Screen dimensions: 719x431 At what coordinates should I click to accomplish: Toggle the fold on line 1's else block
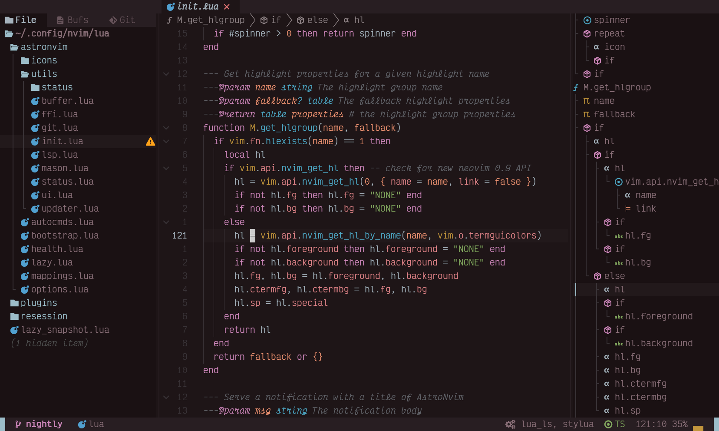pyautogui.click(x=167, y=222)
